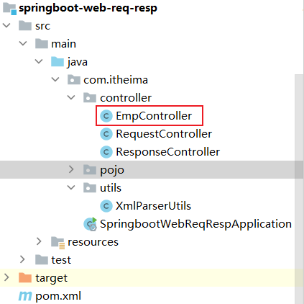Collapse the utils package
Viewport: 304px width, 304px height.
coord(71,187)
